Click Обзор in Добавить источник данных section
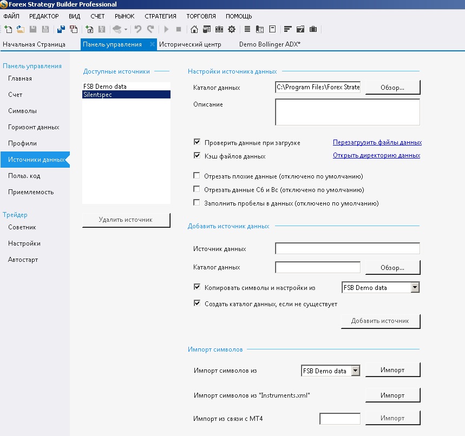This screenshot has height=436, width=465. 392,268
